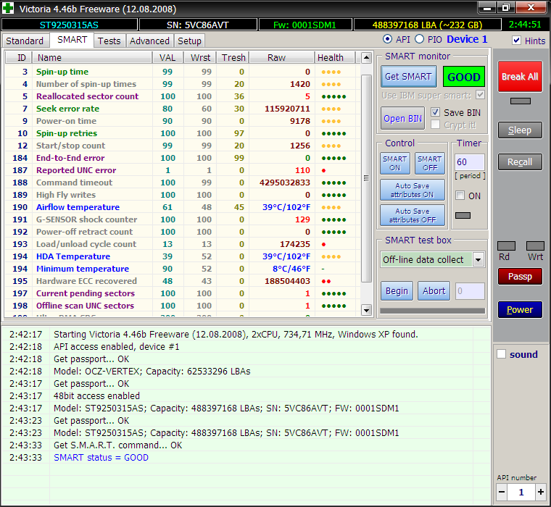
Task: Click the Wrt indicator lamp
Action: [535, 246]
